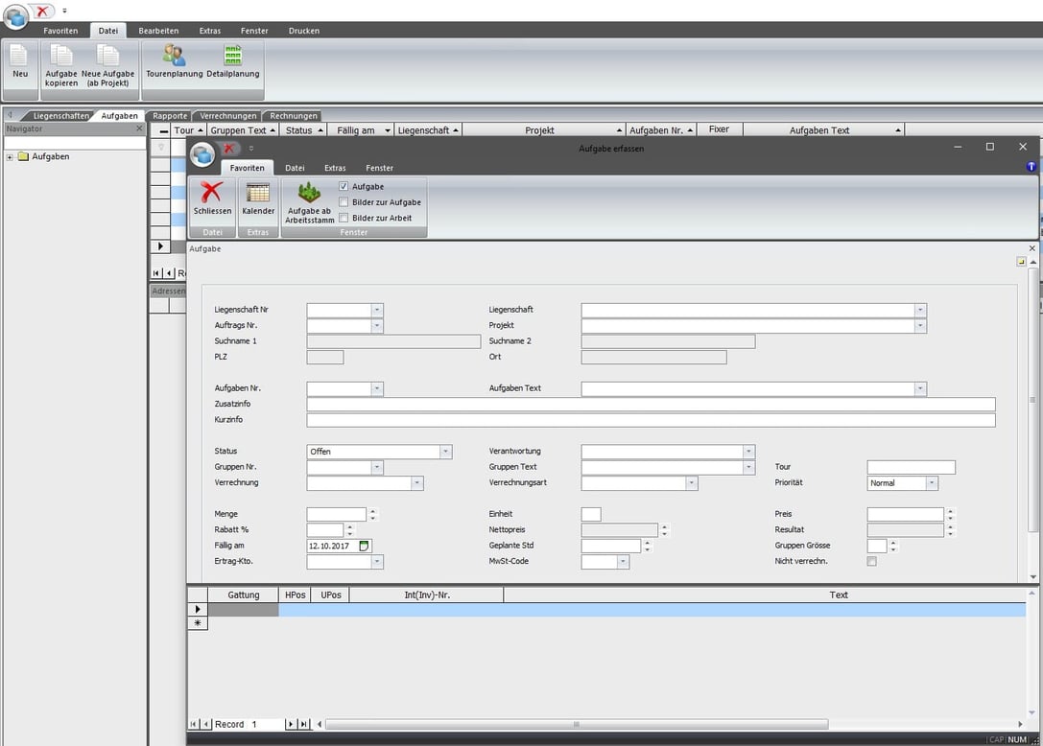Click the Aufgaben folder icon in the Navigator

[23, 156]
